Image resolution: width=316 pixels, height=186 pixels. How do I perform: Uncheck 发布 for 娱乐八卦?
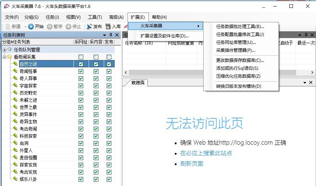[x=109, y=179]
